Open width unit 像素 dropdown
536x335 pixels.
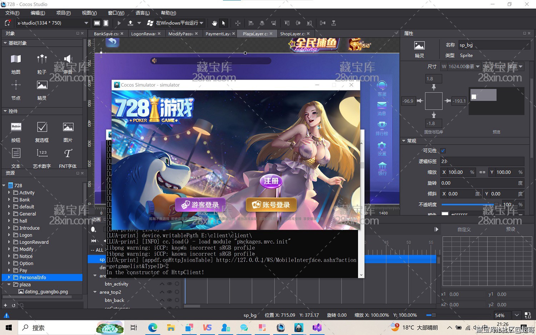pyautogui.click(x=477, y=66)
